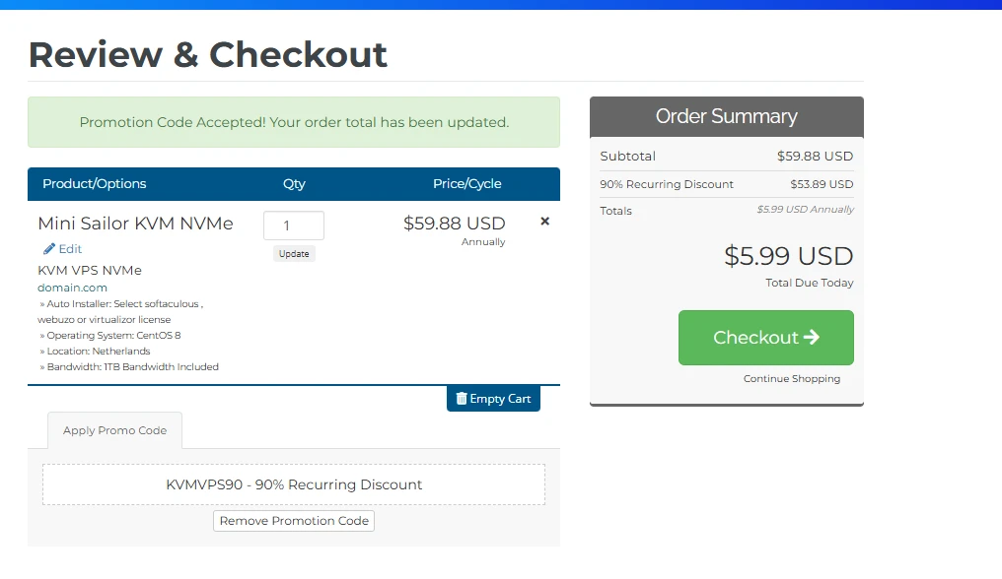Click the Mini Sailor KVM NVMe title
The width and height of the screenshot is (1002, 579).
[x=135, y=224]
